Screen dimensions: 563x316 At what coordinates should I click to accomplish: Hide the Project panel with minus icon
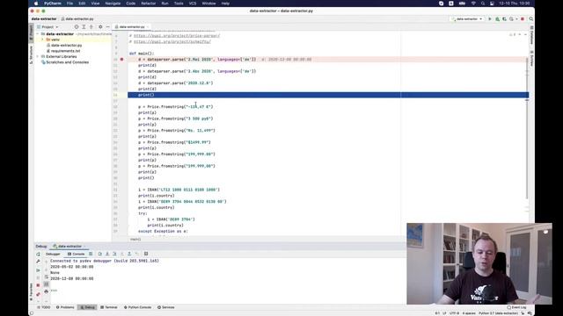click(x=107, y=27)
